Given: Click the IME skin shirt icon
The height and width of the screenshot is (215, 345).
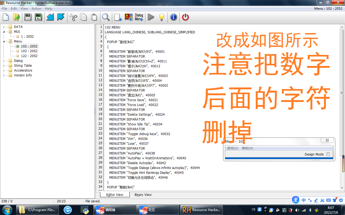Looking at the screenshot, I should [x=334, y=200].
